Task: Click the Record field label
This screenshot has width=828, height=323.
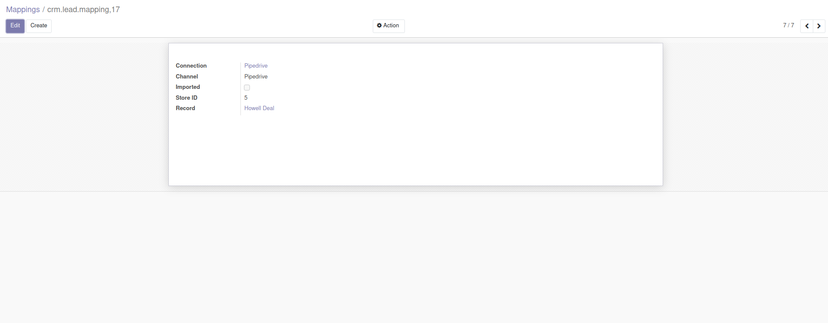Action: point(185,108)
